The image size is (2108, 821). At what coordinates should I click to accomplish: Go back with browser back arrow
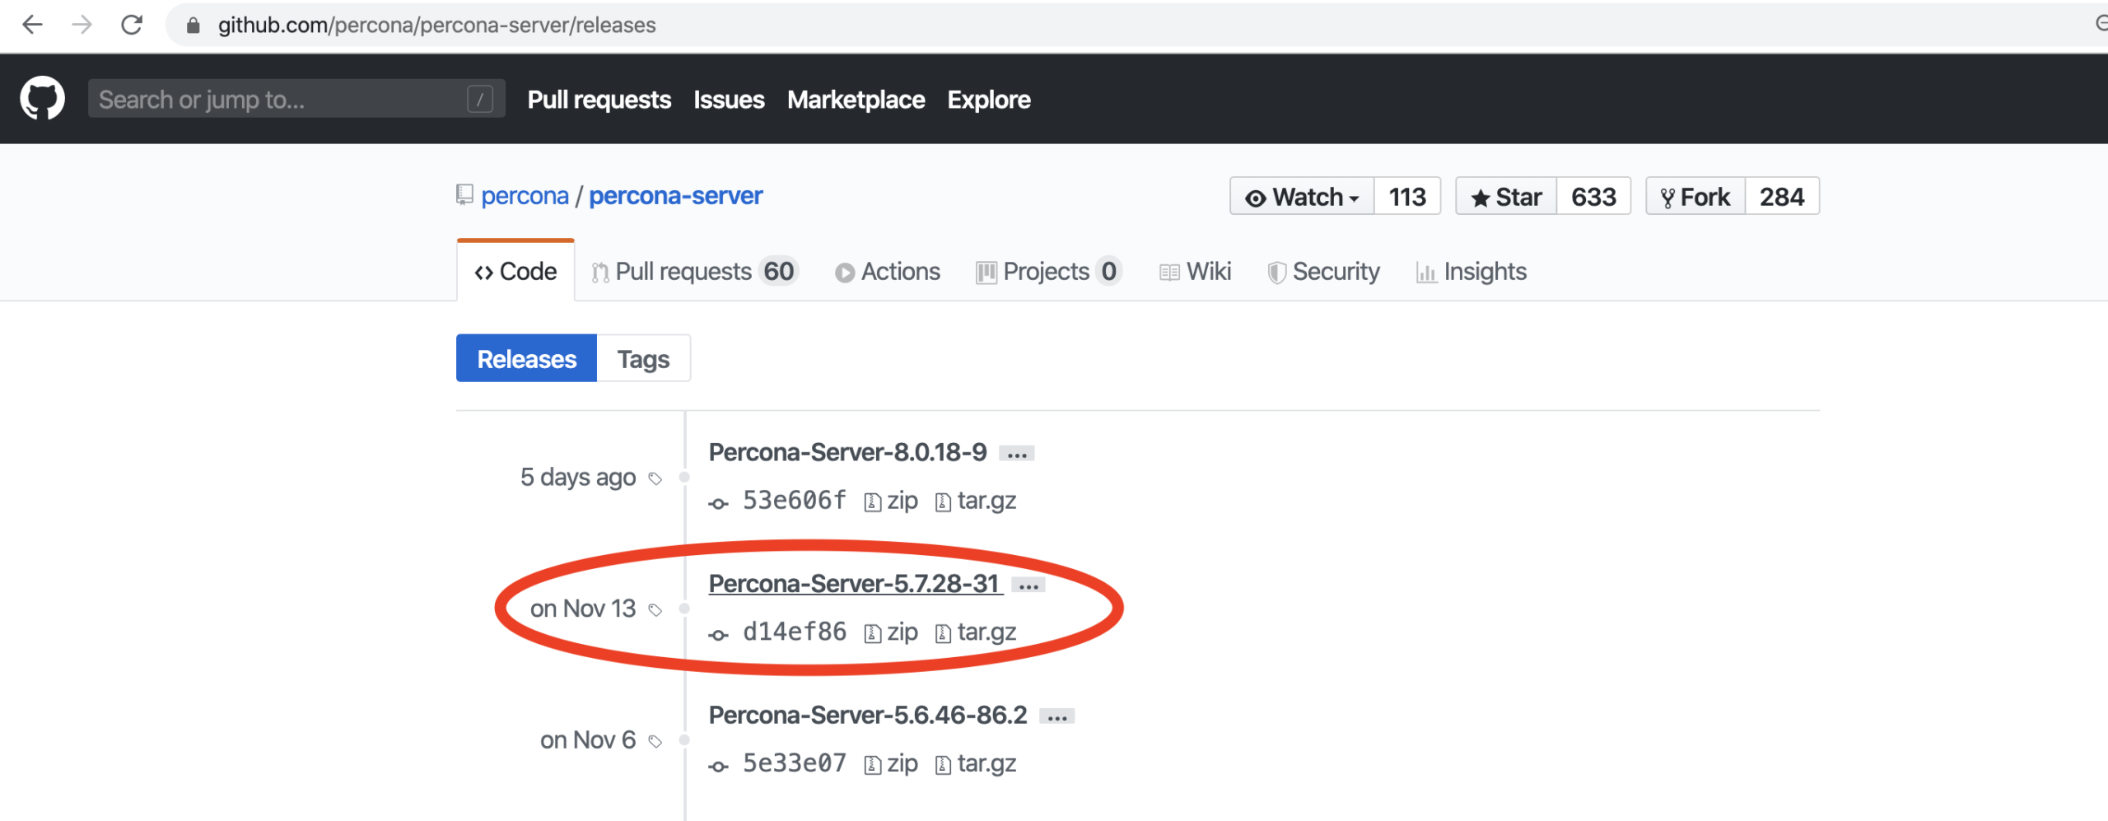coord(32,25)
